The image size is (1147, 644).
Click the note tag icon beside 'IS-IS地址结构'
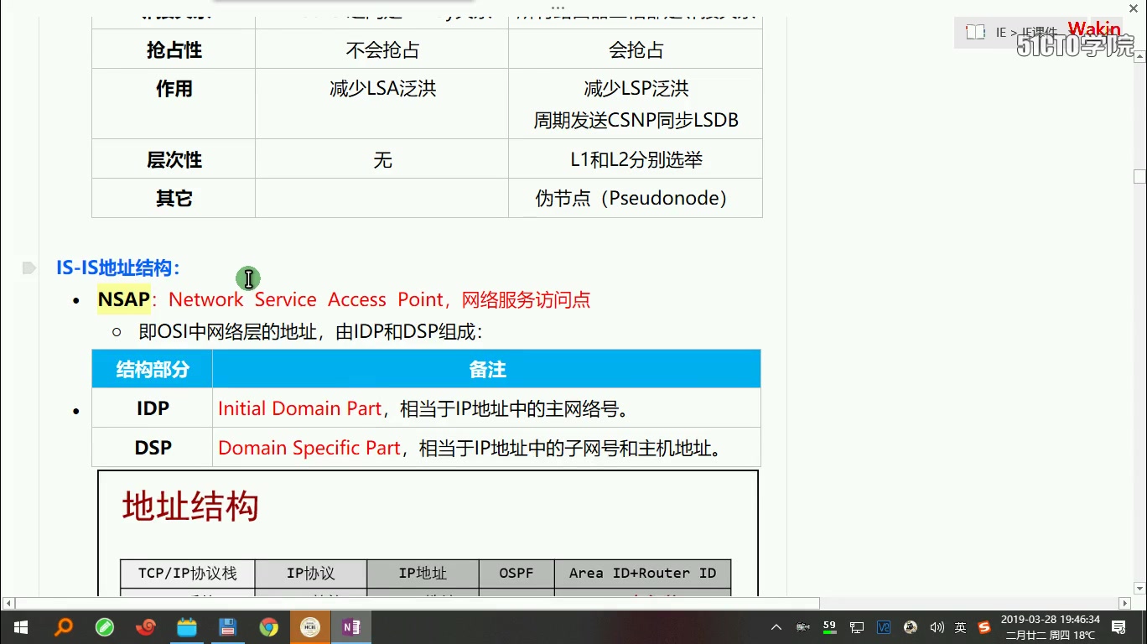pyautogui.click(x=29, y=268)
